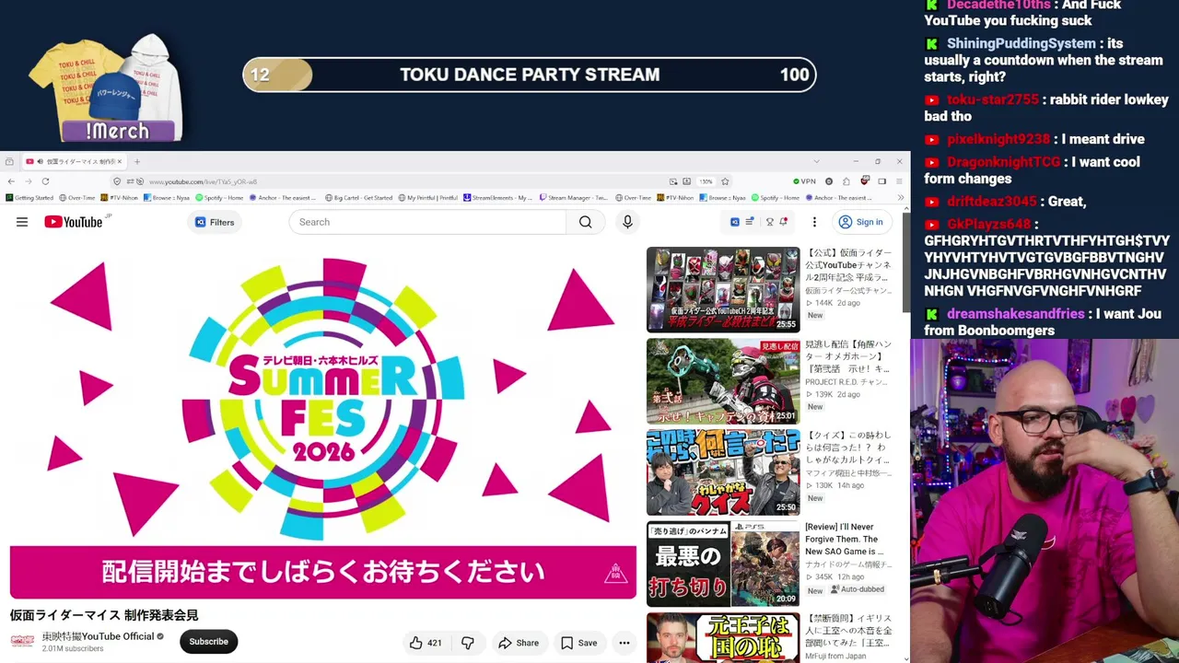The width and height of the screenshot is (1179, 663).
Task: Click the dreamshakesandfries chat username
Action: [x=1015, y=314]
